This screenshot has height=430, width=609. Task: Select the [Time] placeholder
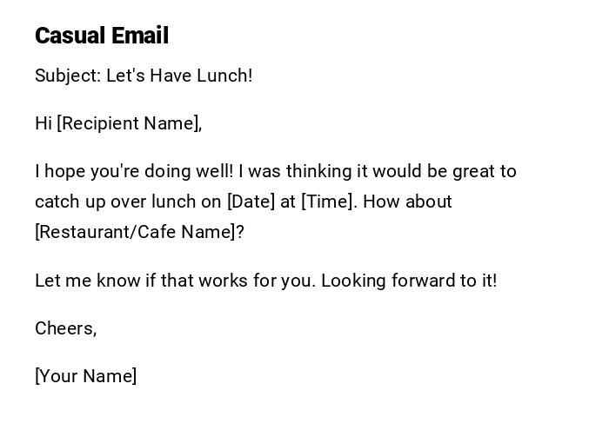coord(328,202)
